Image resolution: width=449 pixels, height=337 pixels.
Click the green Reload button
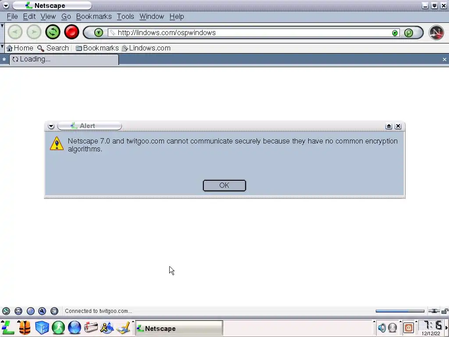[x=53, y=32]
